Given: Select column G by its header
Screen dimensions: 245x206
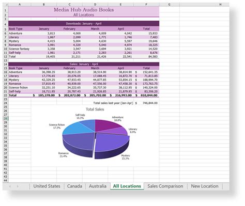Looking at the screenshot, I should 170,5.
